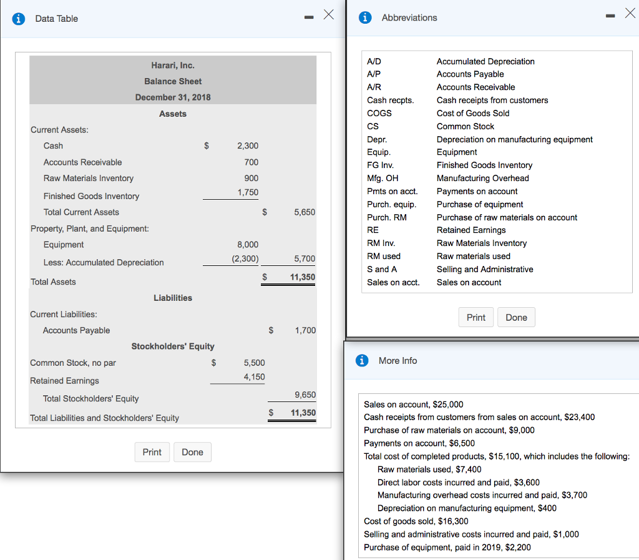This screenshot has width=639, height=560.
Task: Click Done in the Data Table window
Action: point(192,451)
